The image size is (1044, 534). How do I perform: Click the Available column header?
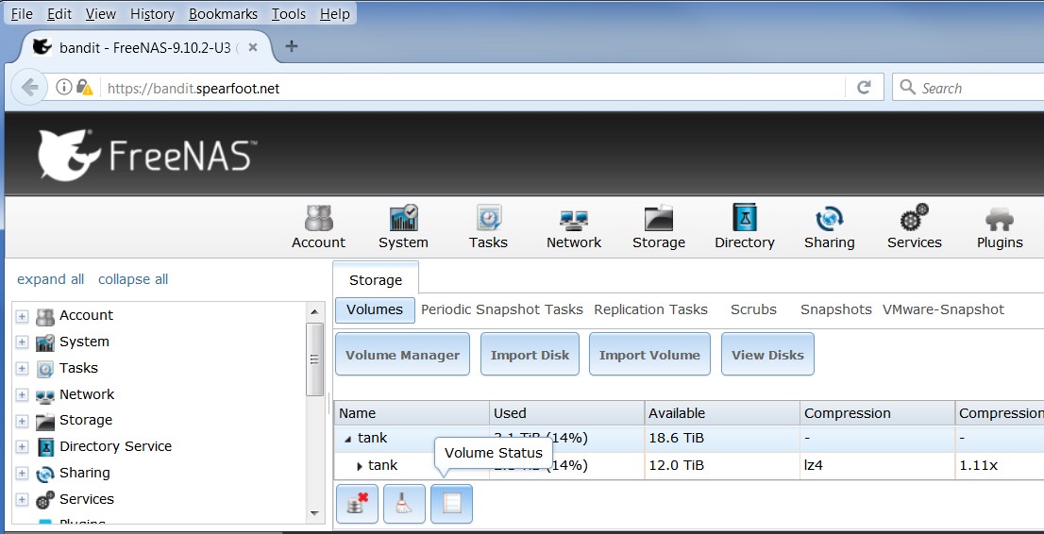pos(722,413)
